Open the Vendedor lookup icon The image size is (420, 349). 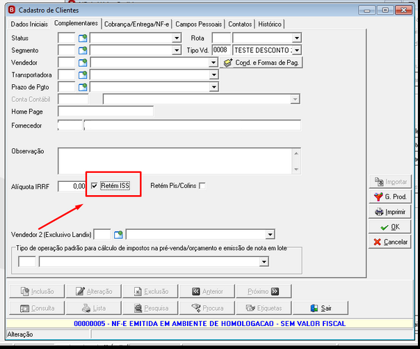83,63
